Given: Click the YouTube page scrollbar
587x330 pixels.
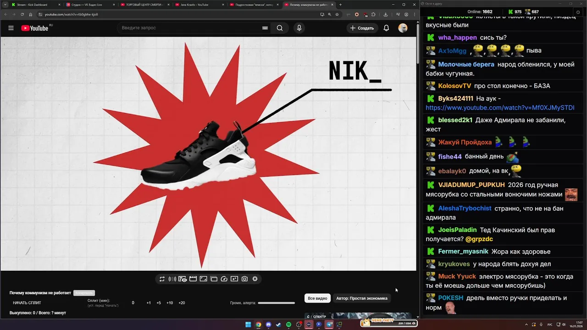Looking at the screenshot, I should point(418,44).
